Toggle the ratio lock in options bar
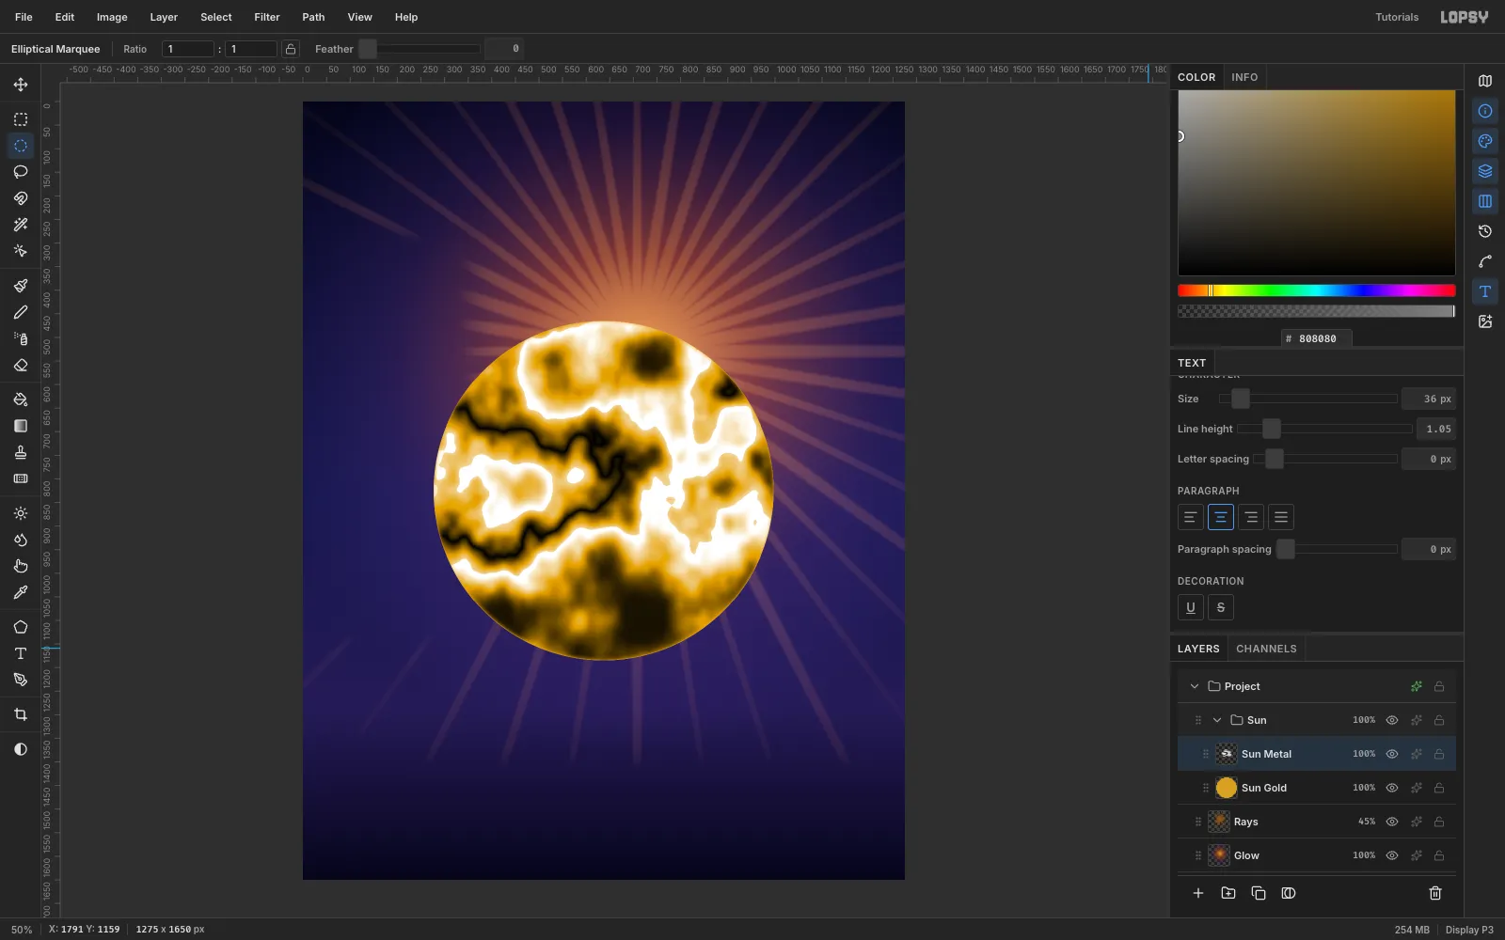This screenshot has width=1505, height=940. (291, 49)
